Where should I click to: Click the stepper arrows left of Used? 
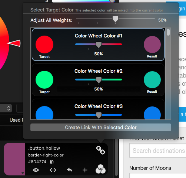click(9, 108)
